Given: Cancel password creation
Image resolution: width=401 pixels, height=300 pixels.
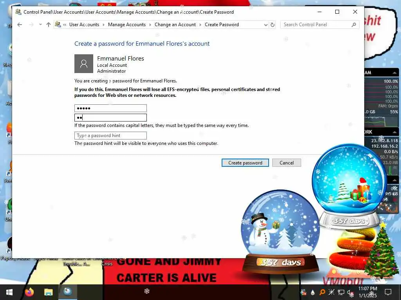Looking at the screenshot, I should click(286, 163).
